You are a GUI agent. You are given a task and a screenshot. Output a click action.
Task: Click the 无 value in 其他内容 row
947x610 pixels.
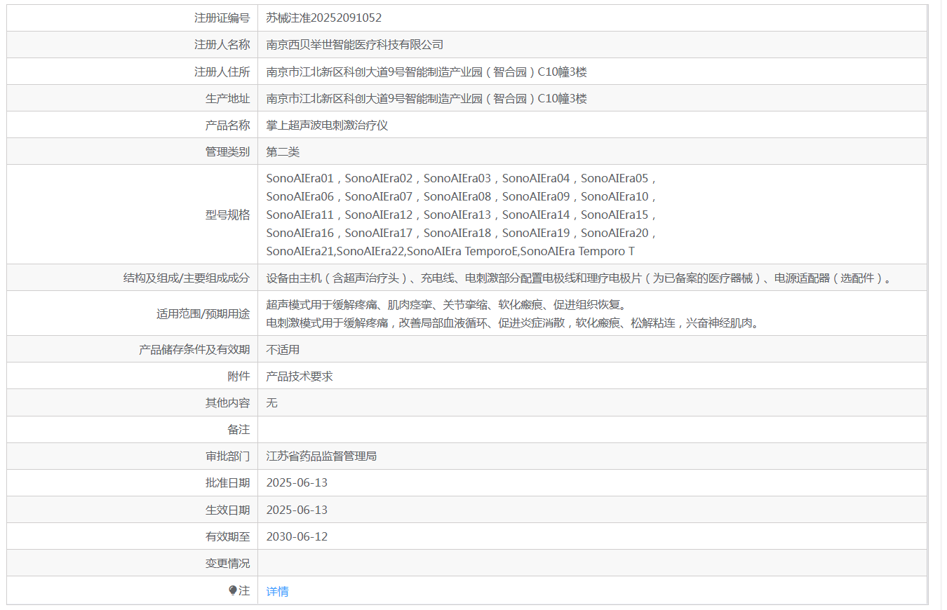pos(272,402)
